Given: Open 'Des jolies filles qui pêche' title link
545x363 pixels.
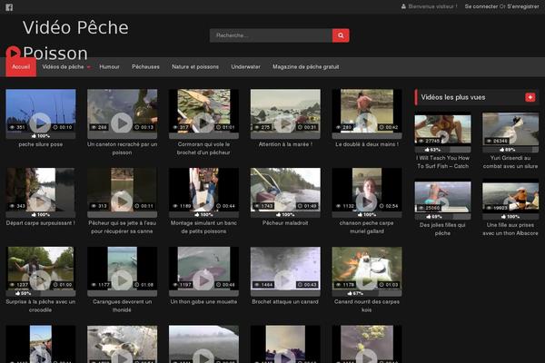Looking at the screenshot, I should tap(443, 230).
